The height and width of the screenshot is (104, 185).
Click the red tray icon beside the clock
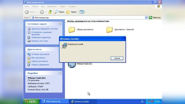152,101
